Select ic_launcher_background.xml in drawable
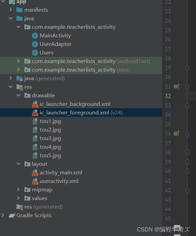 [75, 104]
